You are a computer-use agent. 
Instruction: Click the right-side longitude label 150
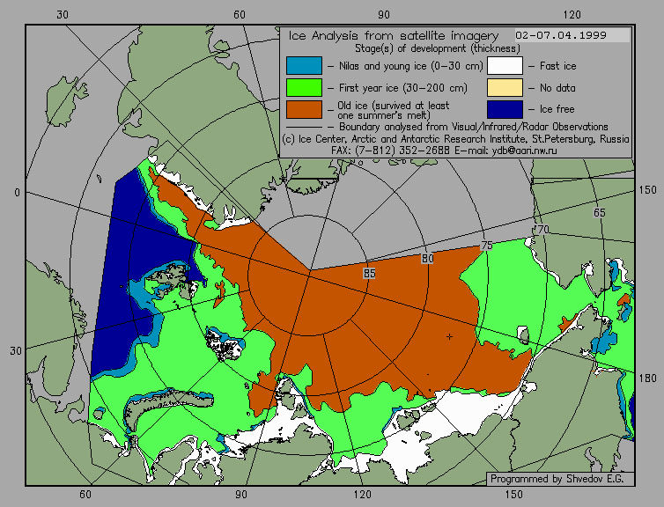[647, 190]
